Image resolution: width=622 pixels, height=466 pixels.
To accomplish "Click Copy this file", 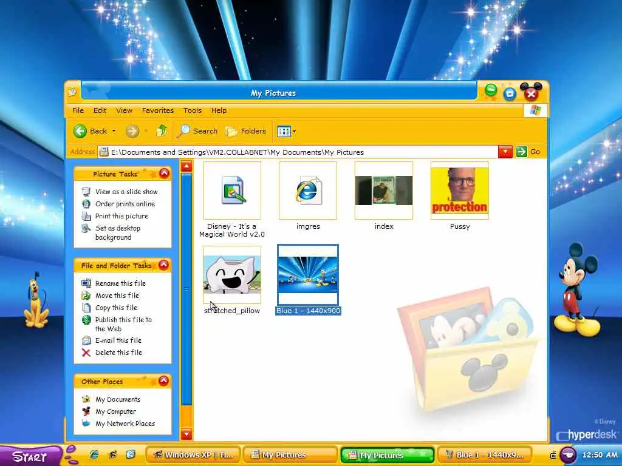I will pyautogui.click(x=116, y=308).
